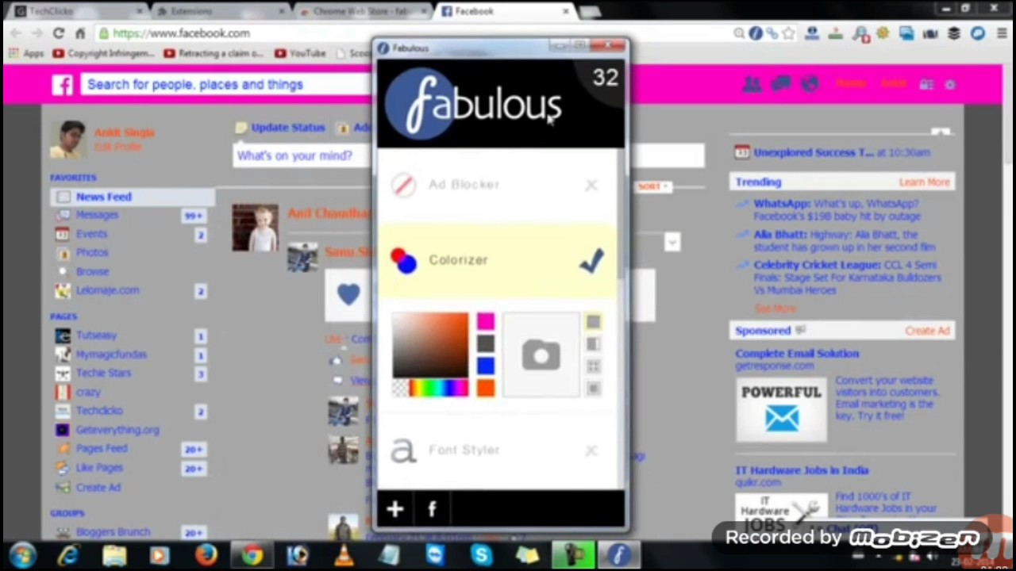
Task: Click Create Ad in Sponsored section
Action: 926,331
